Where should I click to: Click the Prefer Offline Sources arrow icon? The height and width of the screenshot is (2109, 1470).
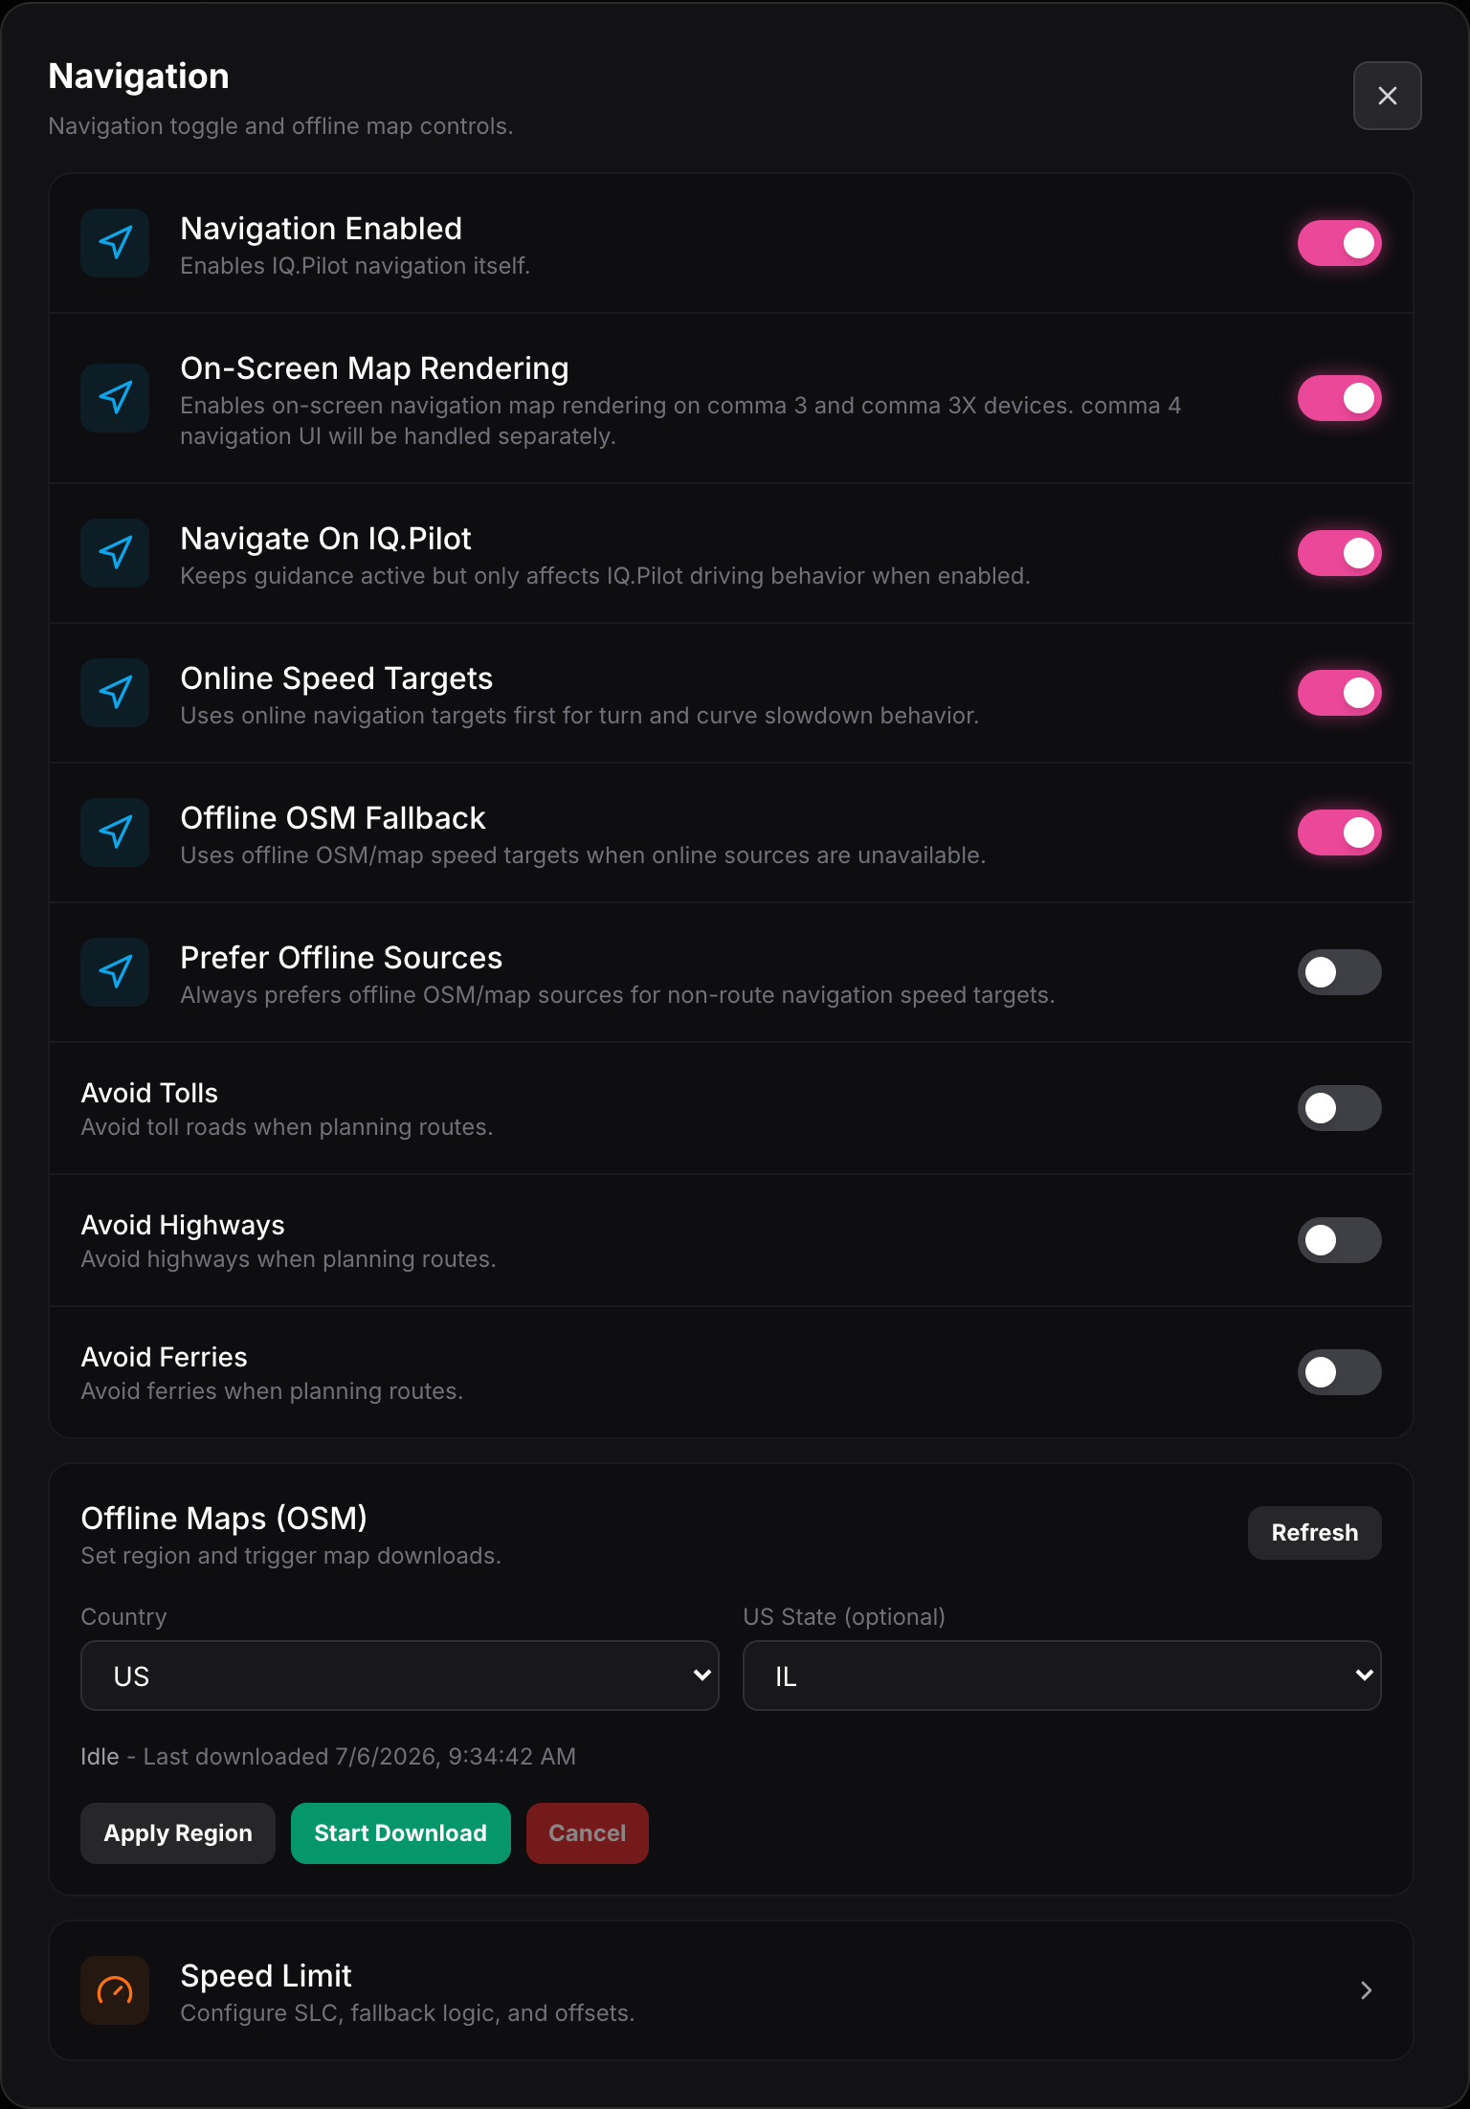(115, 972)
